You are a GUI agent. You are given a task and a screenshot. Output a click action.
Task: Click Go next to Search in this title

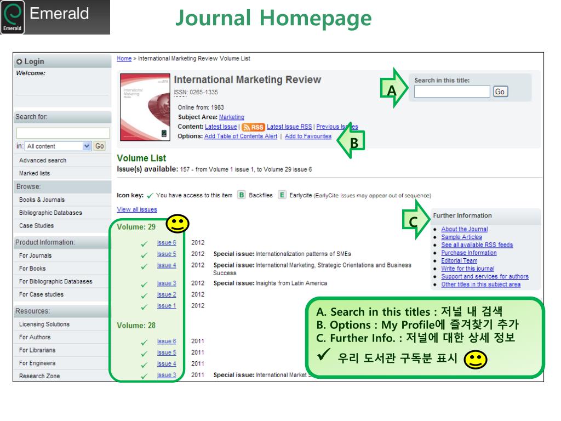click(x=500, y=92)
